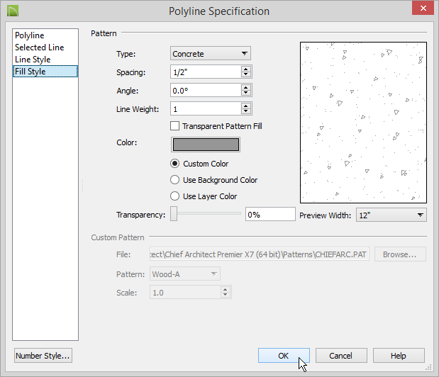Select the Fill Style panel
This screenshot has height=377, width=439.
[x=45, y=72]
